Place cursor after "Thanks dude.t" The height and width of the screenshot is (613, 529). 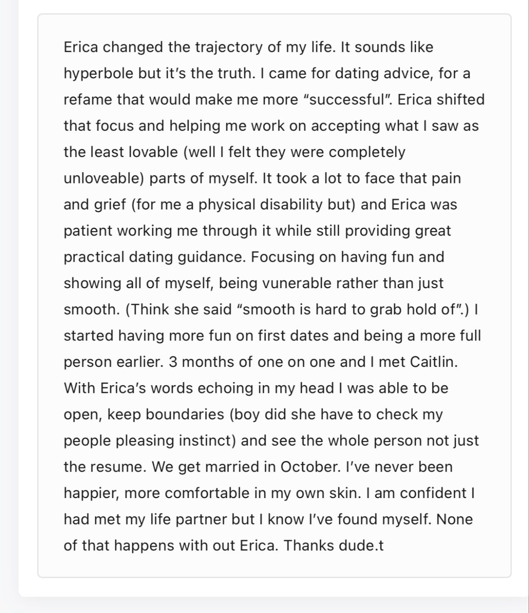point(383,546)
